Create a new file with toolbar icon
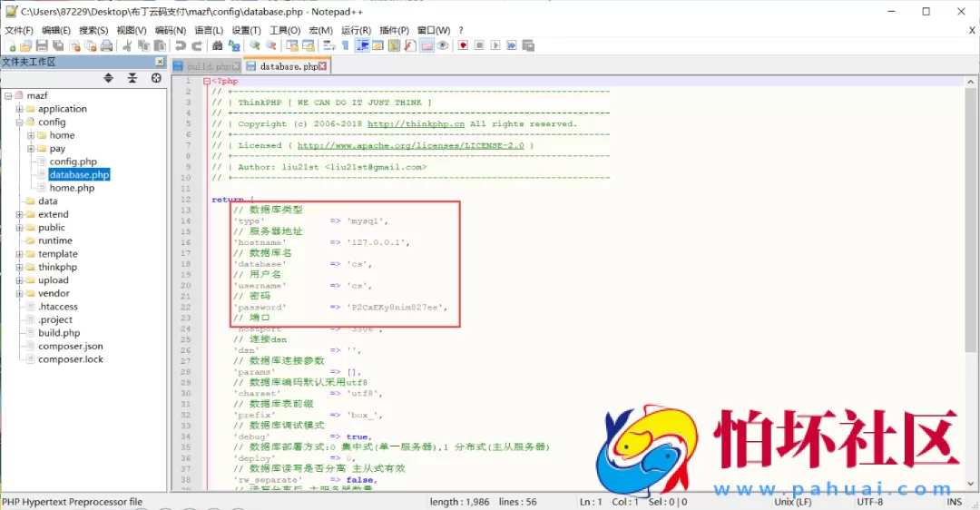Viewport: 980px width, 510px height. click(11, 45)
